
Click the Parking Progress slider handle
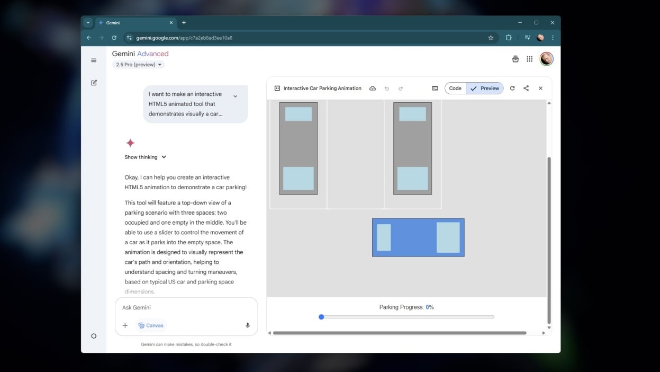pos(321,317)
